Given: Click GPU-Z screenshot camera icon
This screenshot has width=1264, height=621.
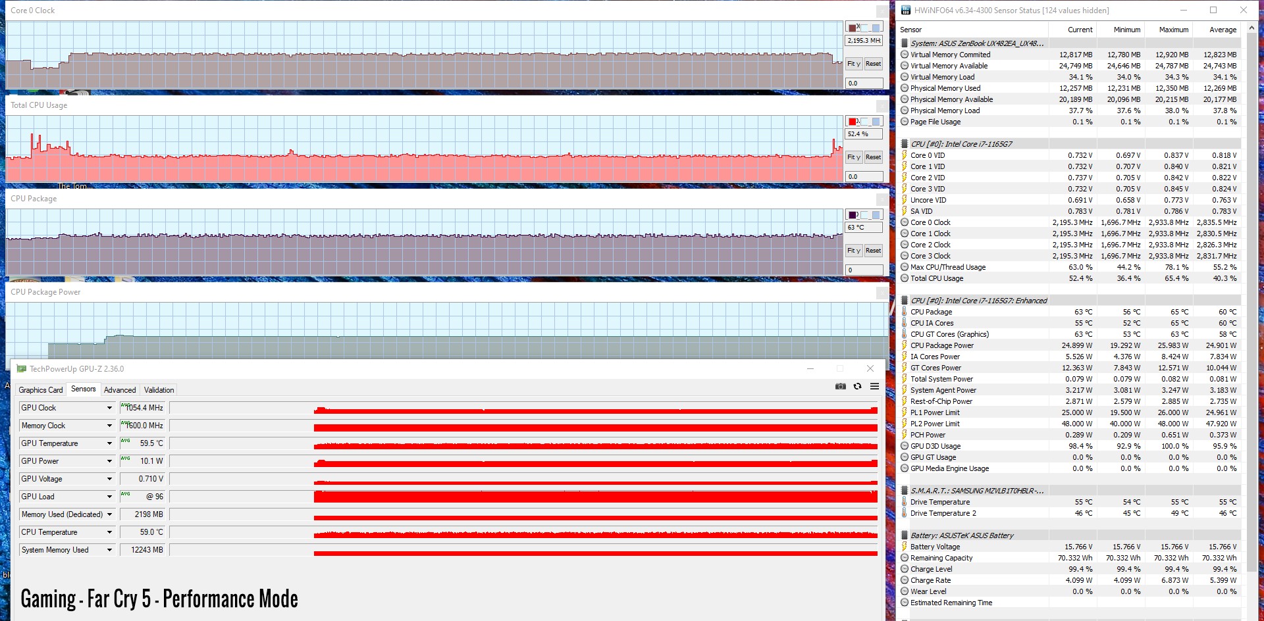Looking at the screenshot, I should point(840,386).
